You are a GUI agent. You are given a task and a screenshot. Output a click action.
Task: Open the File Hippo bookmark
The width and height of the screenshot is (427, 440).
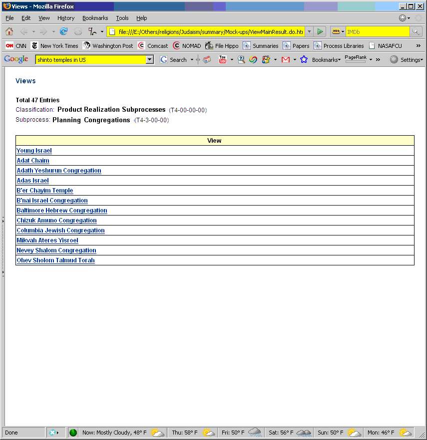tap(222, 46)
